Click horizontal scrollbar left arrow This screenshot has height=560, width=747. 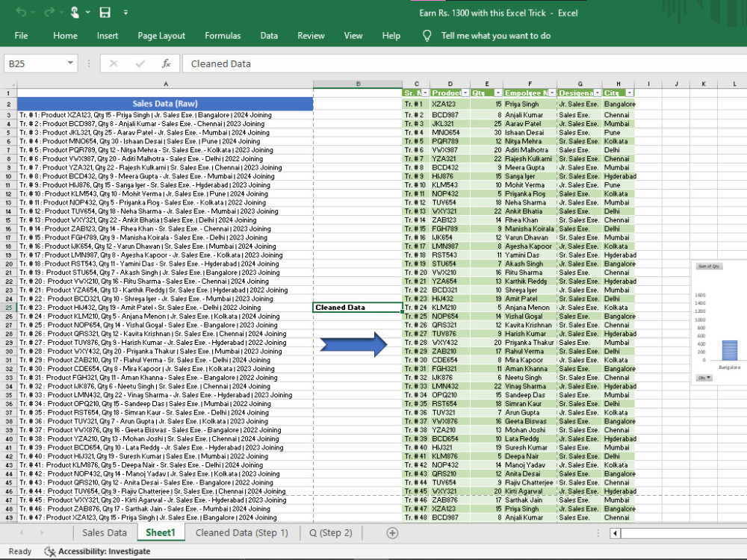click(615, 533)
